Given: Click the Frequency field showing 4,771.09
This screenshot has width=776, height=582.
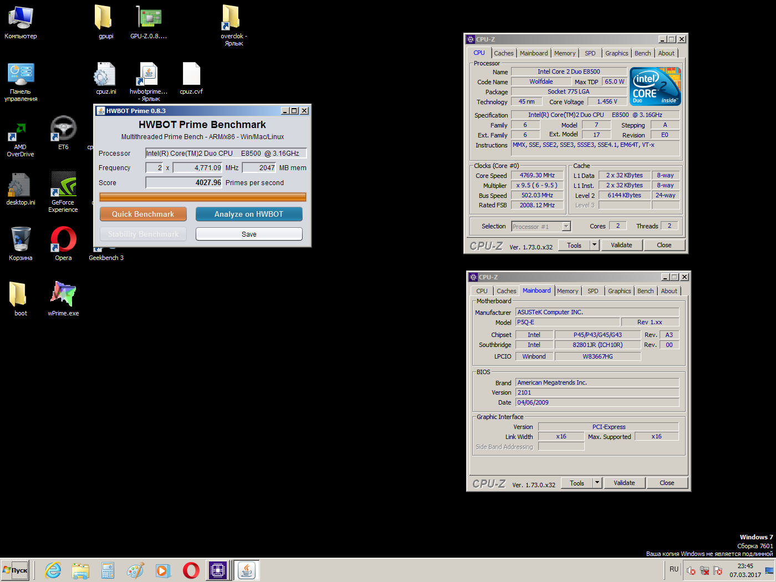Looking at the screenshot, I should click(197, 167).
